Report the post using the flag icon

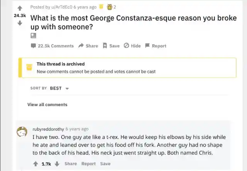[156, 46]
